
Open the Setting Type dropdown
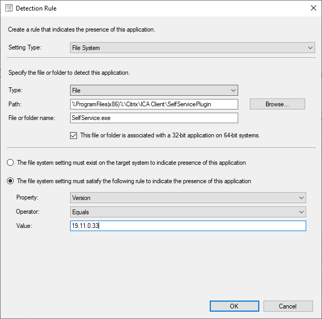coord(192,48)
